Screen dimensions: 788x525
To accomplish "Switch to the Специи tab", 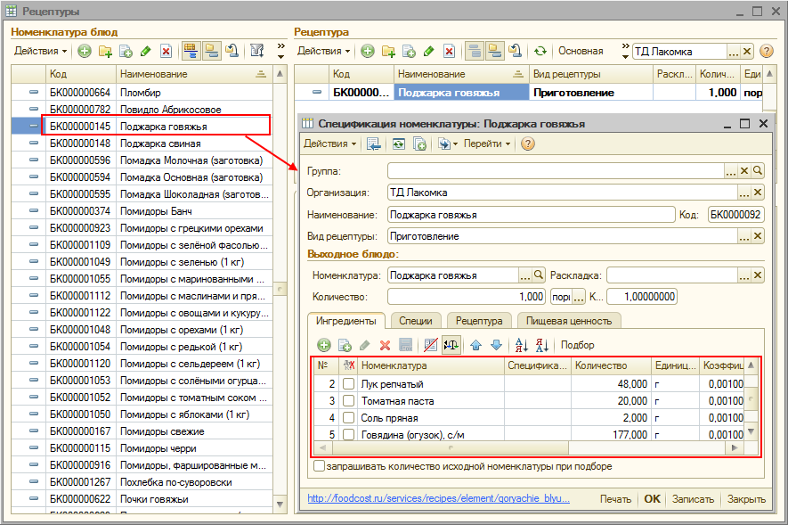I will click(x=415, y=321).
